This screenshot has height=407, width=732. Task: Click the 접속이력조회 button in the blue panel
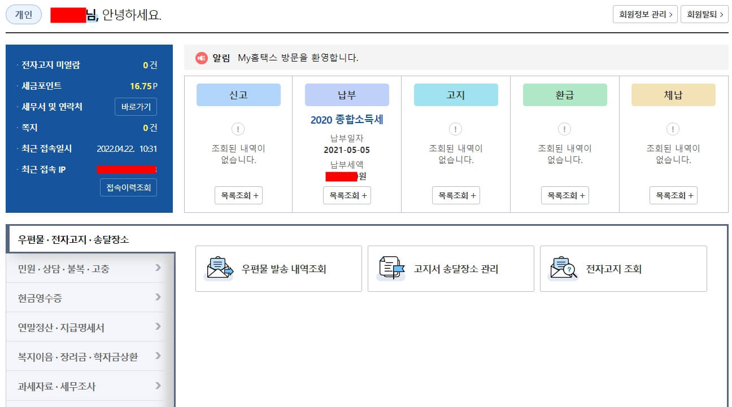pyautogui.click(x=128, y=187)
